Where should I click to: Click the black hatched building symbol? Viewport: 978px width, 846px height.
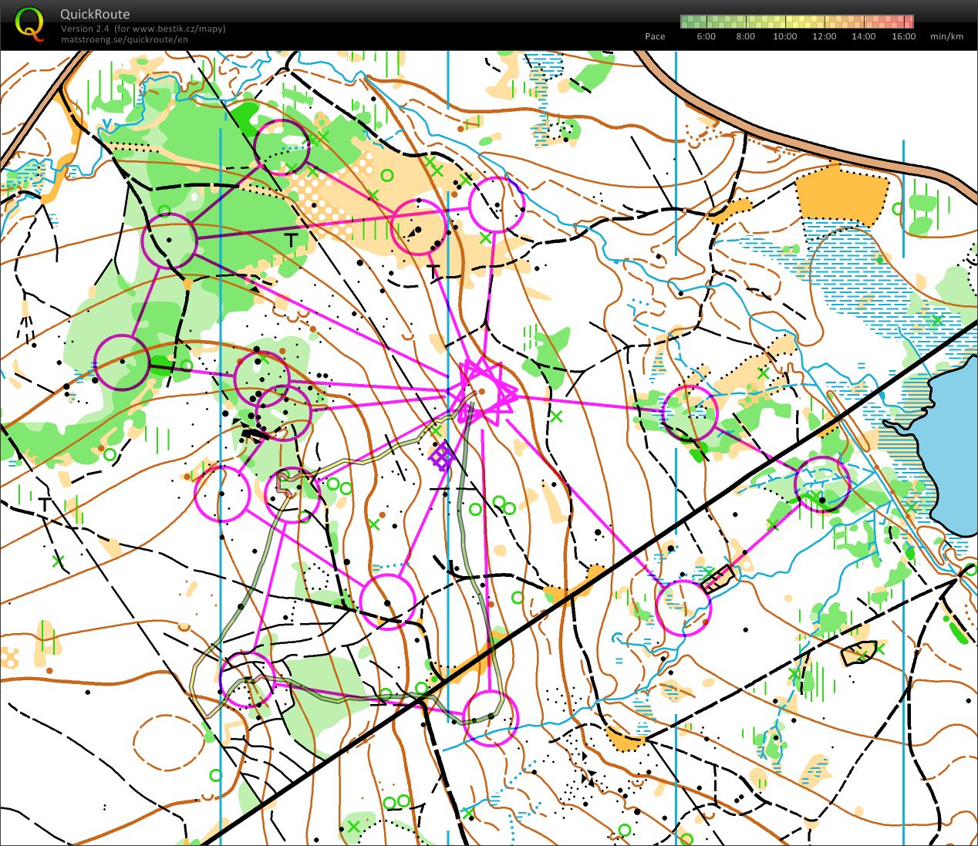[718, 578]
